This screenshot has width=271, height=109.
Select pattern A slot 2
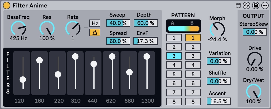[174, 47]
